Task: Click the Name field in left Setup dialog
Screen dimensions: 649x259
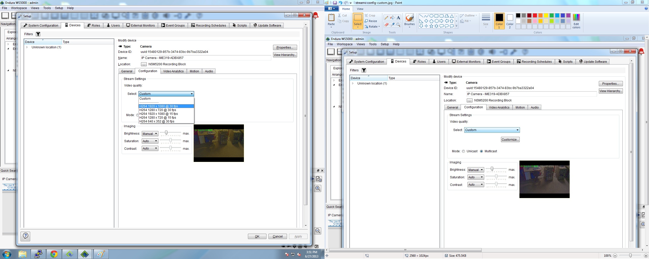Action: coord(206,58)
